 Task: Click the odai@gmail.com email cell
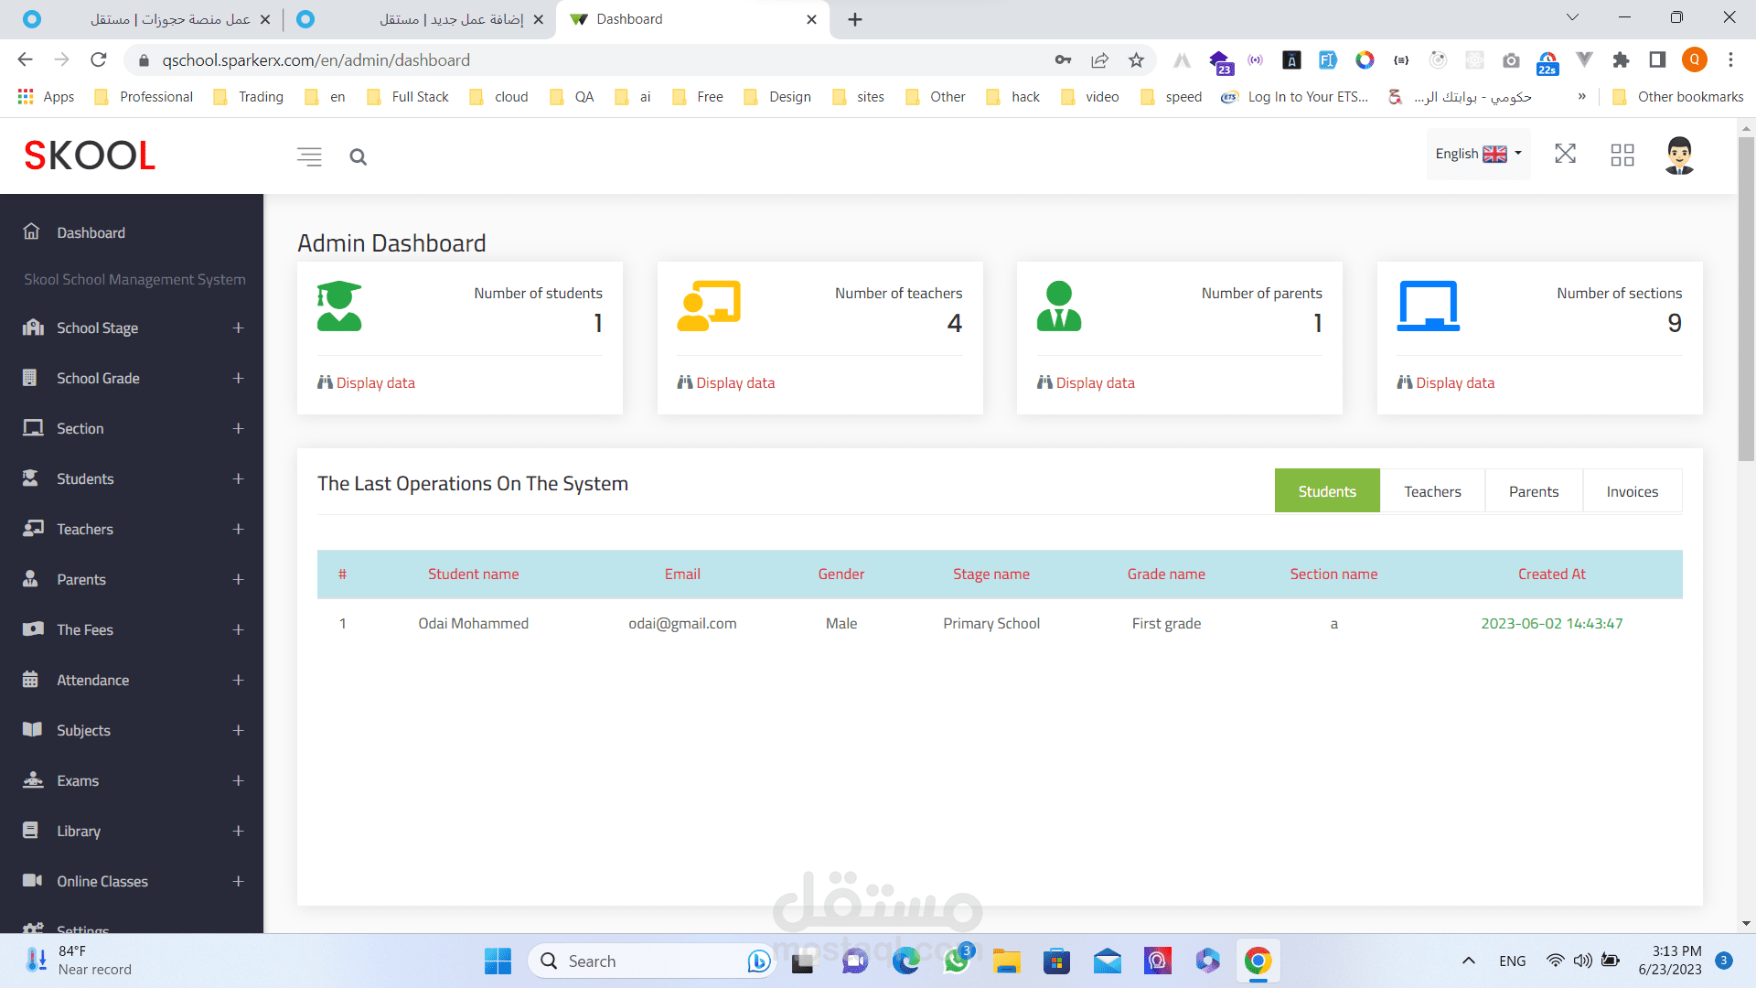pyautogui.click(x=682, y=623)
